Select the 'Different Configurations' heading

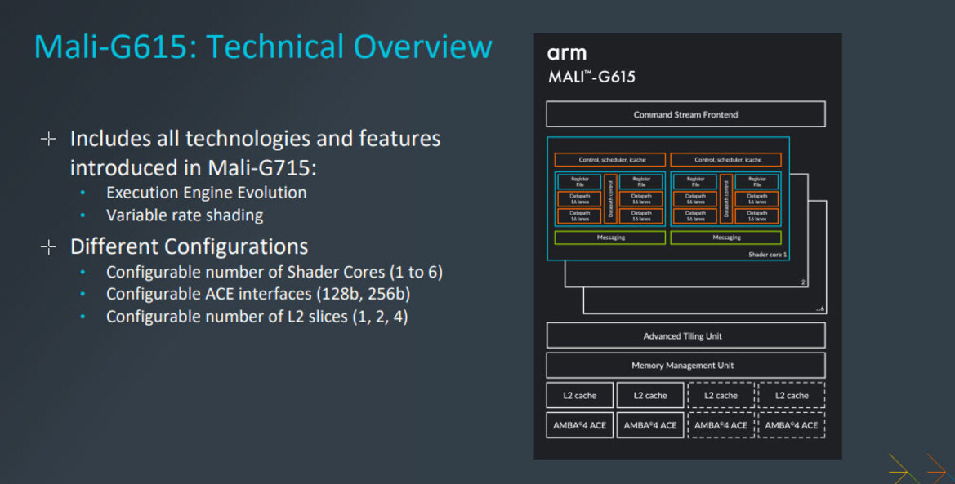coord(189,246)
